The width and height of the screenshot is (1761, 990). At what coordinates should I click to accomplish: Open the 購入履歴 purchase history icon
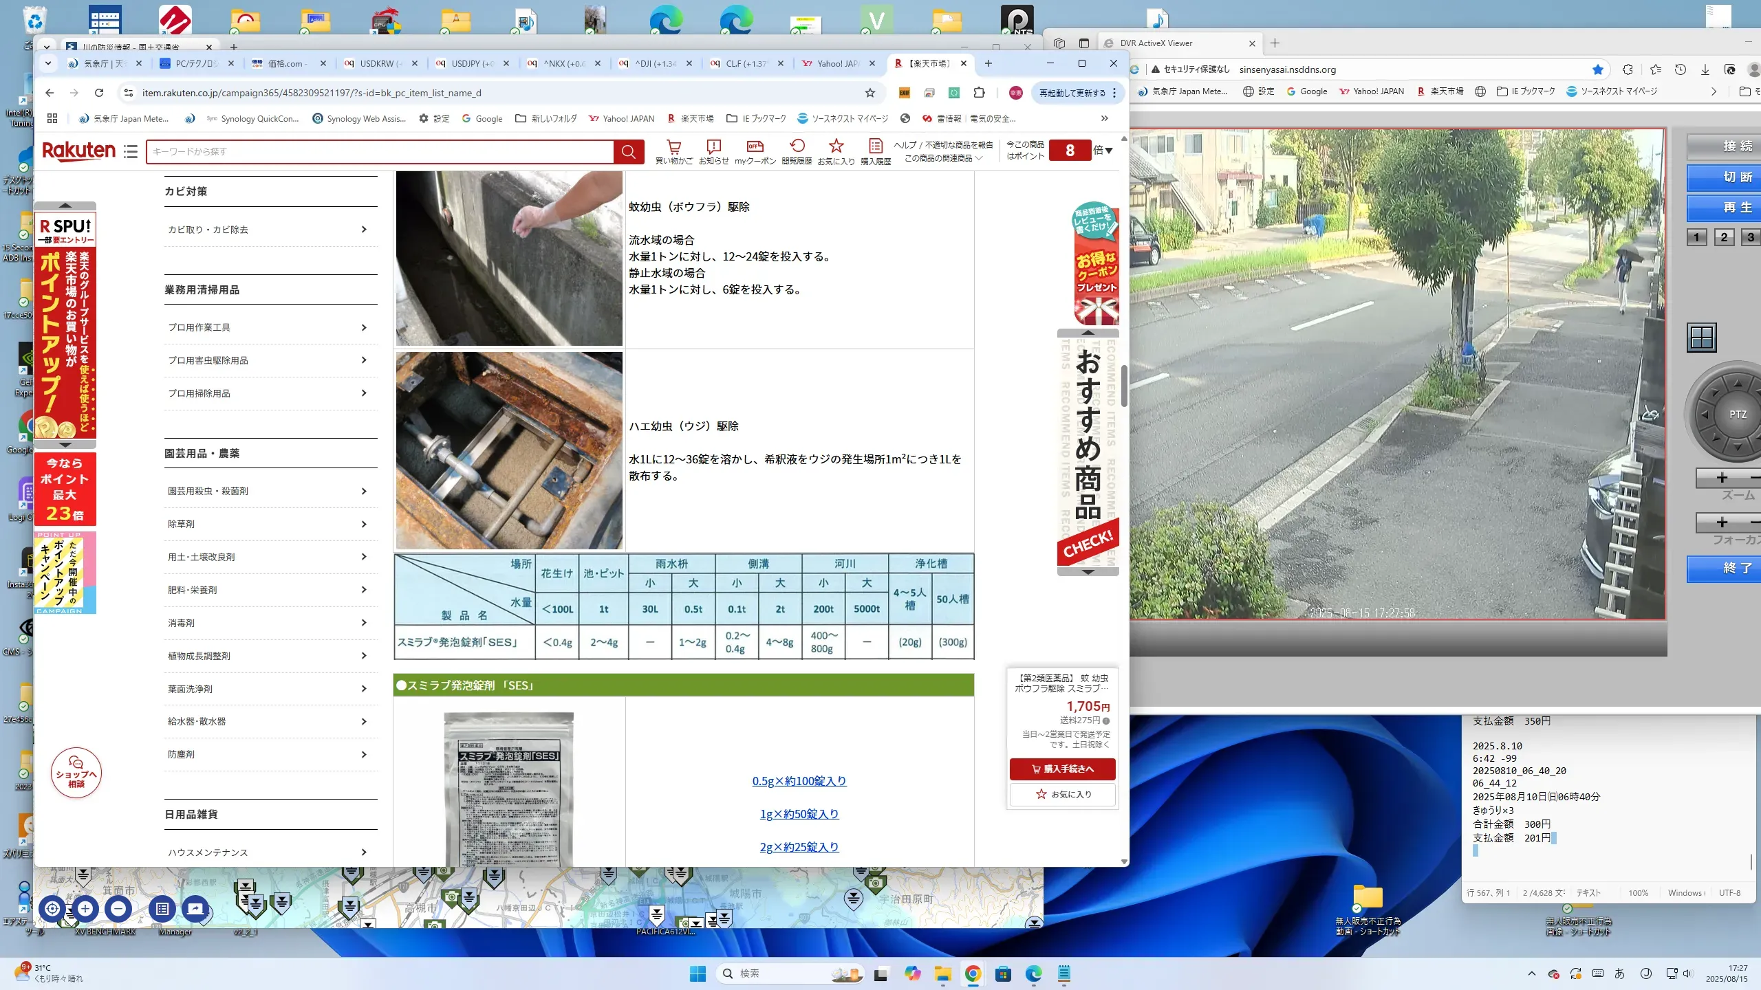[x=875, y=146]
